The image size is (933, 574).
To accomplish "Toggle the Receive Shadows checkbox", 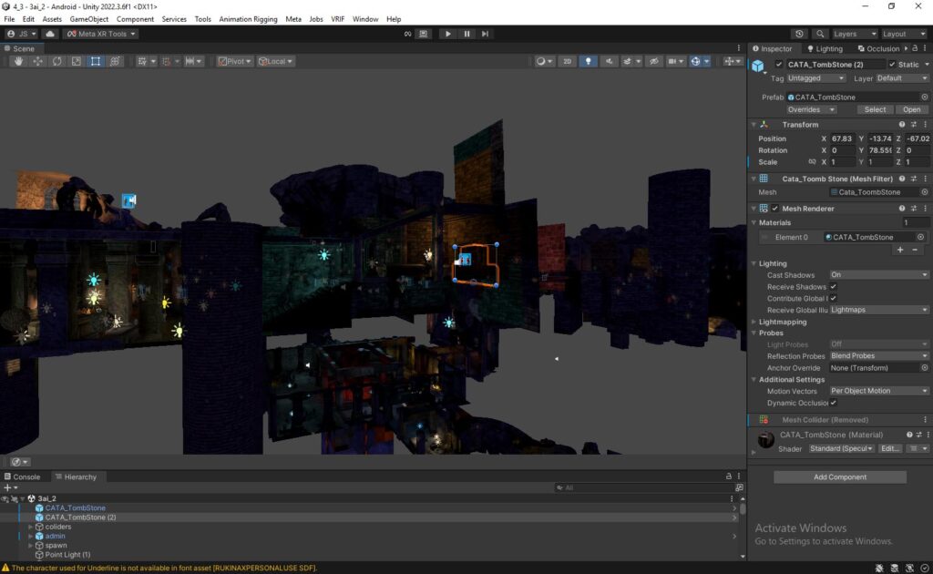I will (x=833, y=287).
